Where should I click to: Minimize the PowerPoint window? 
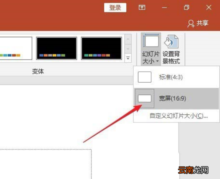[164, 8]
